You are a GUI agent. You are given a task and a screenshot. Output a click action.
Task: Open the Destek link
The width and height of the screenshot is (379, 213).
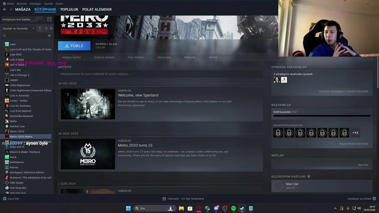[213, 57]
